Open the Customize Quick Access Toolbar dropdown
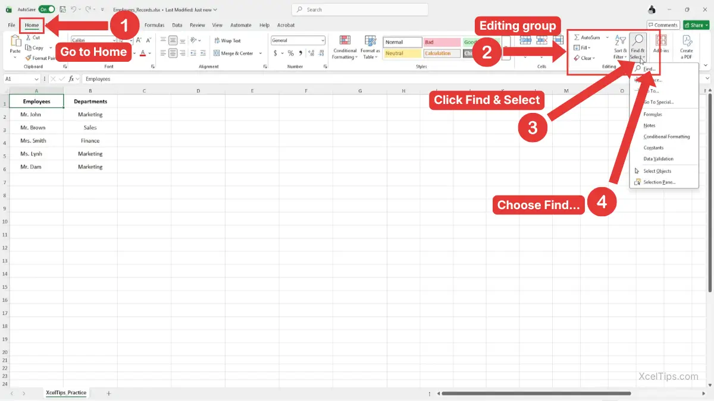 [102, 10]
